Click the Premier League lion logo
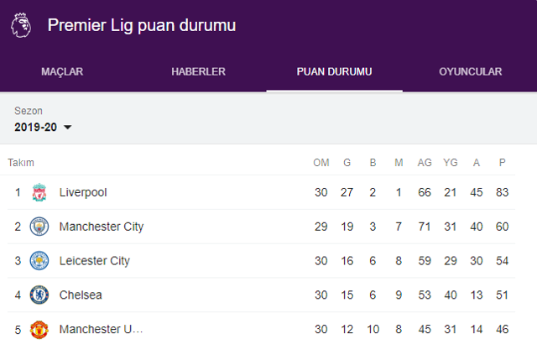Screen dimensions: 537x360 (20, 24)
